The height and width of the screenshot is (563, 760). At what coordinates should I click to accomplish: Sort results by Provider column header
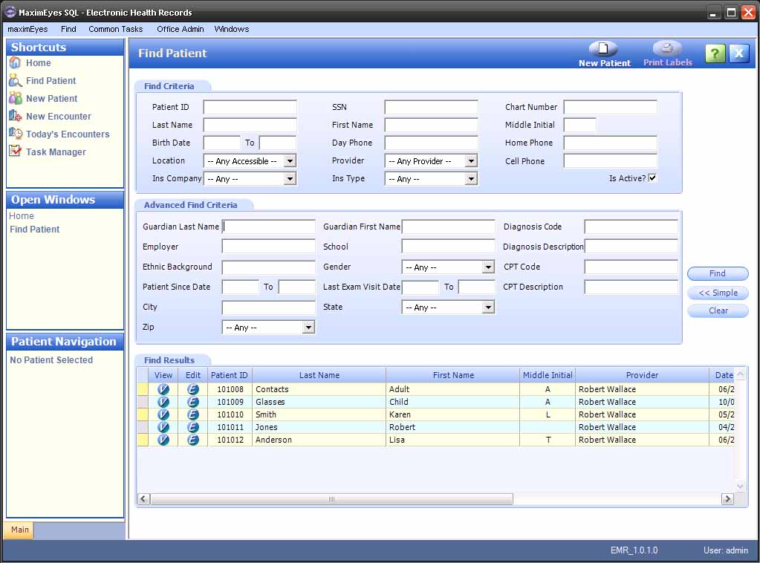642,375
